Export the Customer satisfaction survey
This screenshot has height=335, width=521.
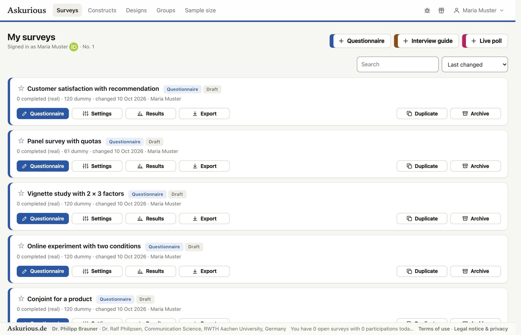204,114
